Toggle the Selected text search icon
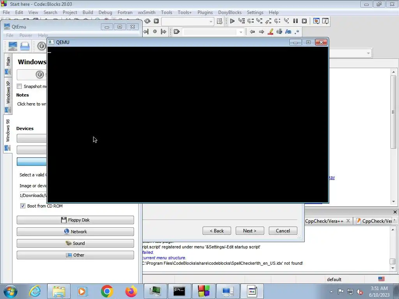The image size is (399, 299). coord(279,32)
